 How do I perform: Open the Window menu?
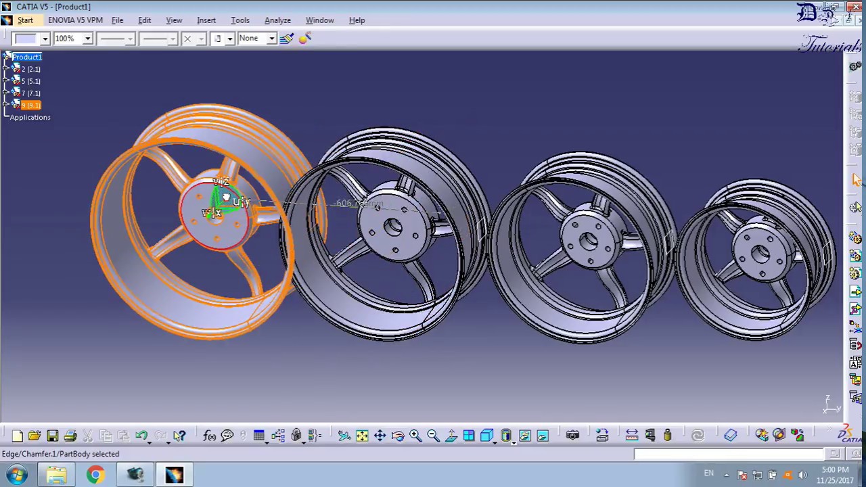[x=319, y=20]
